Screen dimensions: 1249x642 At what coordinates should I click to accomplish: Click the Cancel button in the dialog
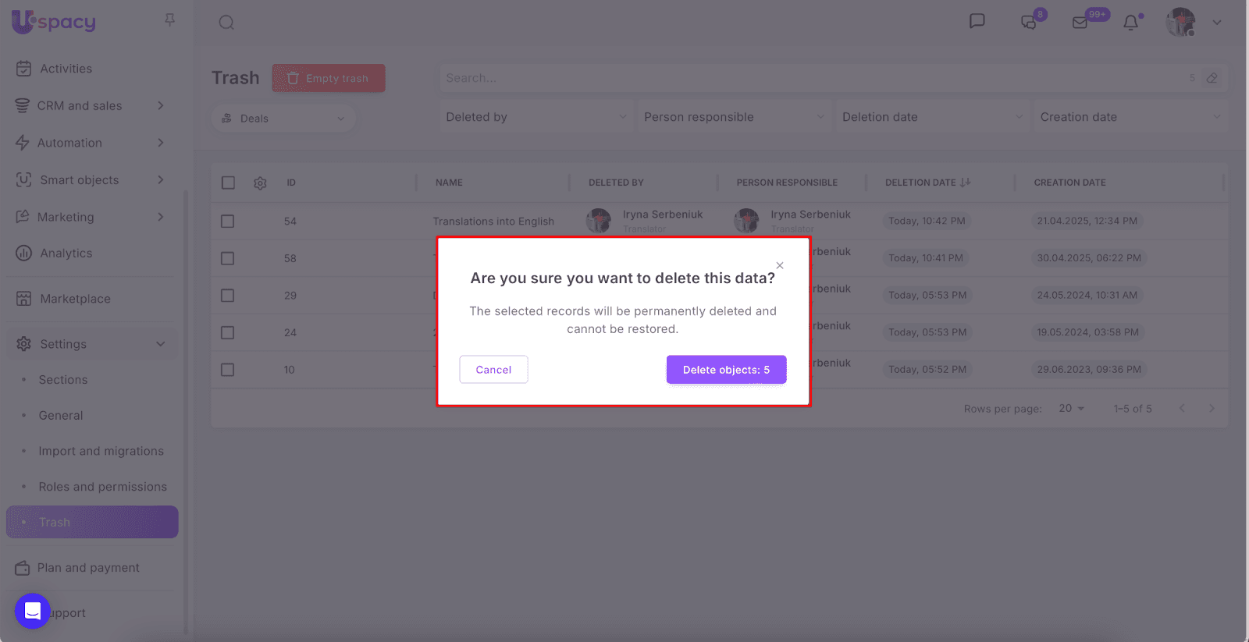point(493,370)
